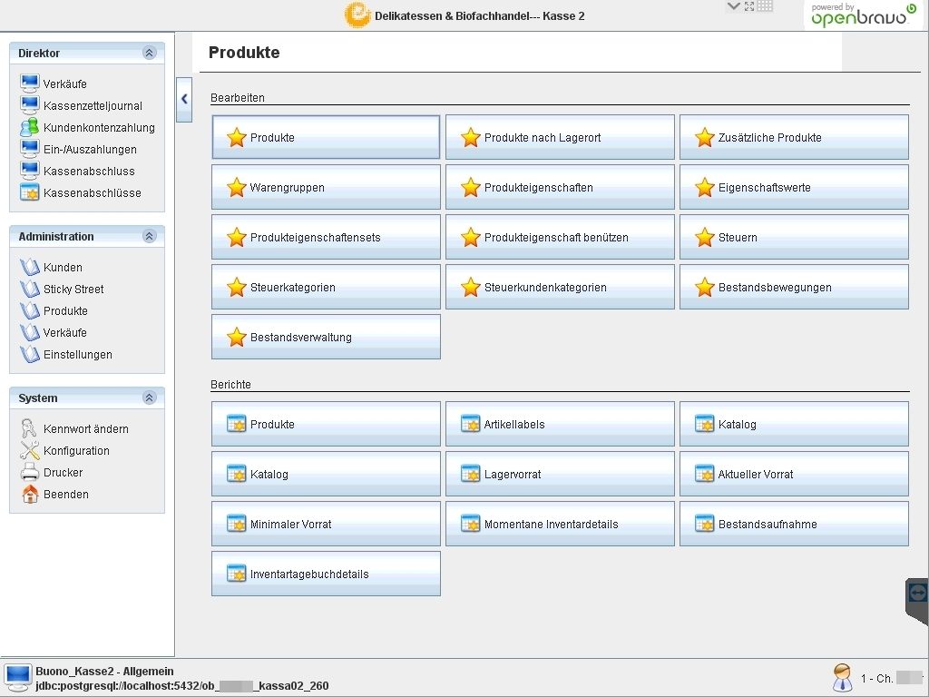The width and height of the screenshot is (929, 697).
Task: Click the star icon on Bestandsverwaltung
Action: point(237,337)
